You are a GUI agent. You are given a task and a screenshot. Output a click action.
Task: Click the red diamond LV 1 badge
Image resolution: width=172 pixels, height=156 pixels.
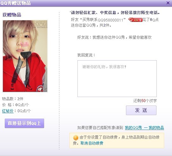pyautogui.click(x=136, y=20)
